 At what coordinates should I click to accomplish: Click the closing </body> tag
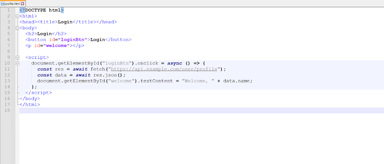tap(30, 99)
